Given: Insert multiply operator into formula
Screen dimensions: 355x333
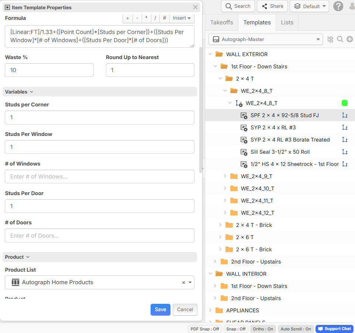Looking at the screenshot, I should [x=147, y=18].
